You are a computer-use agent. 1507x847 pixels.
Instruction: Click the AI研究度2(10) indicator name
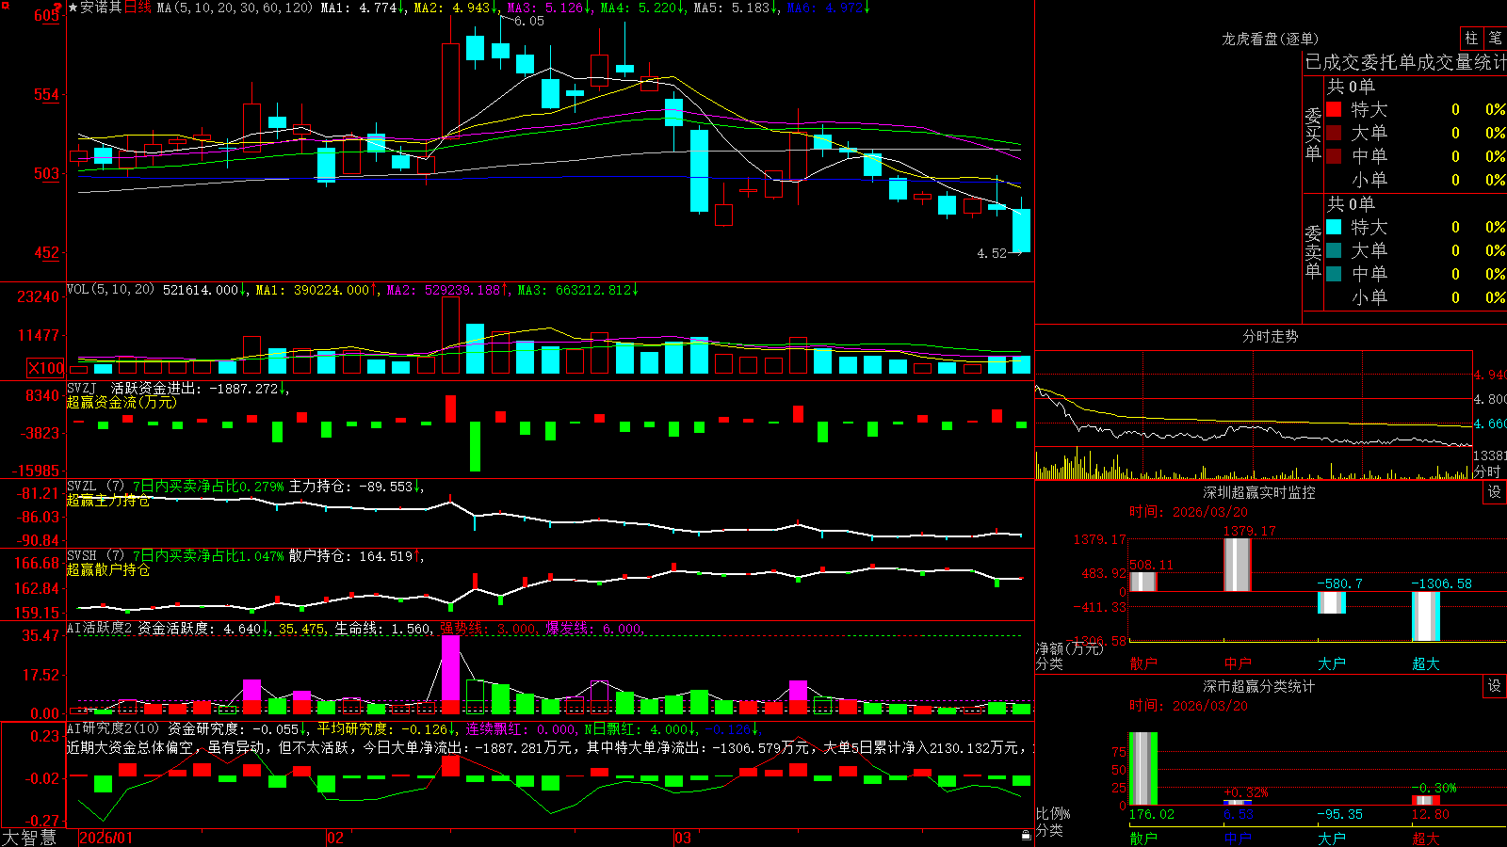(x=114, y=728)
